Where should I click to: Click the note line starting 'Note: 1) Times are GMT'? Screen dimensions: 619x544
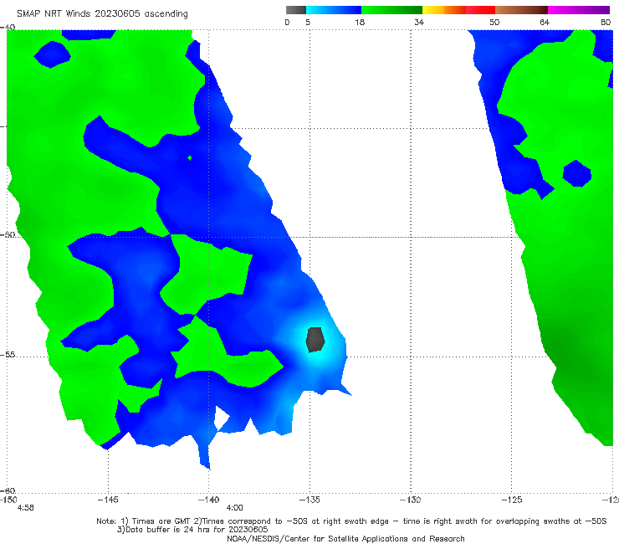(351, 521)
